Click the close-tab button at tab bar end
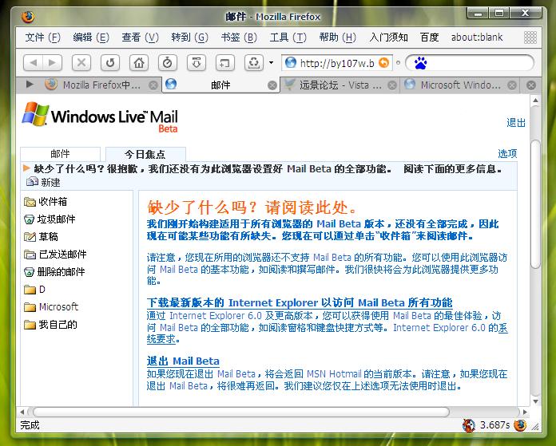This screenshot has width=556, height=446. coord(530,85)
